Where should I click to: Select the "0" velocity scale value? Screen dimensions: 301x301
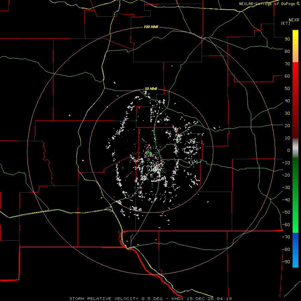289,150
